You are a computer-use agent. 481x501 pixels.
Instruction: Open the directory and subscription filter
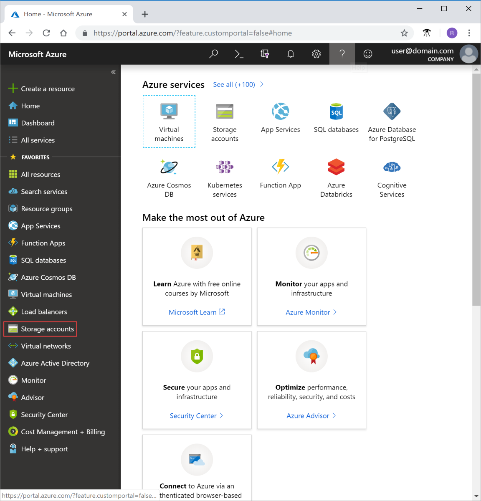tap(265, 54)
